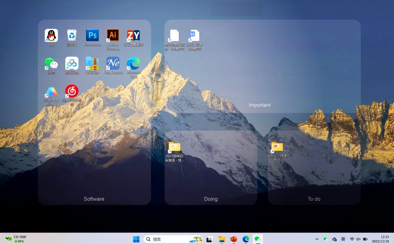
Task: Select the 2023 folder shortcut in Doing
Action: (174, 148)
